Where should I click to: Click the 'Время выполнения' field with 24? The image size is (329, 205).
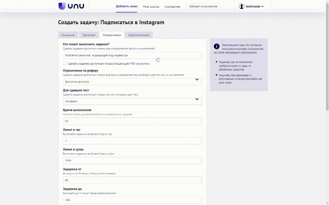[x=132, y=121]
